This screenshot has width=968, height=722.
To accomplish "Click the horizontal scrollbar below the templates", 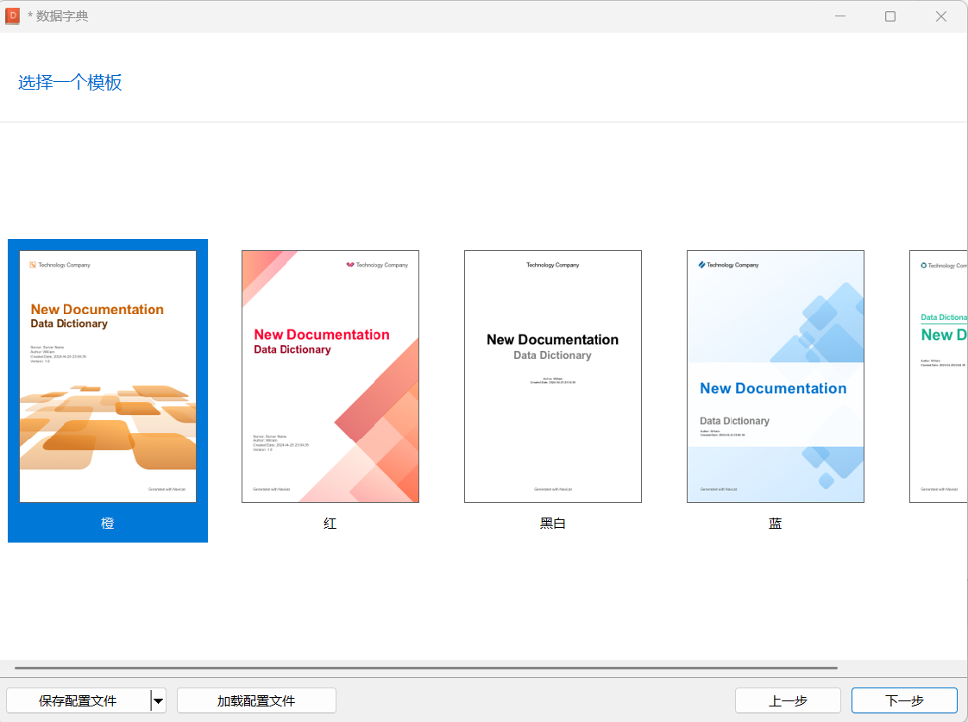I will click(x=426, y=668).
